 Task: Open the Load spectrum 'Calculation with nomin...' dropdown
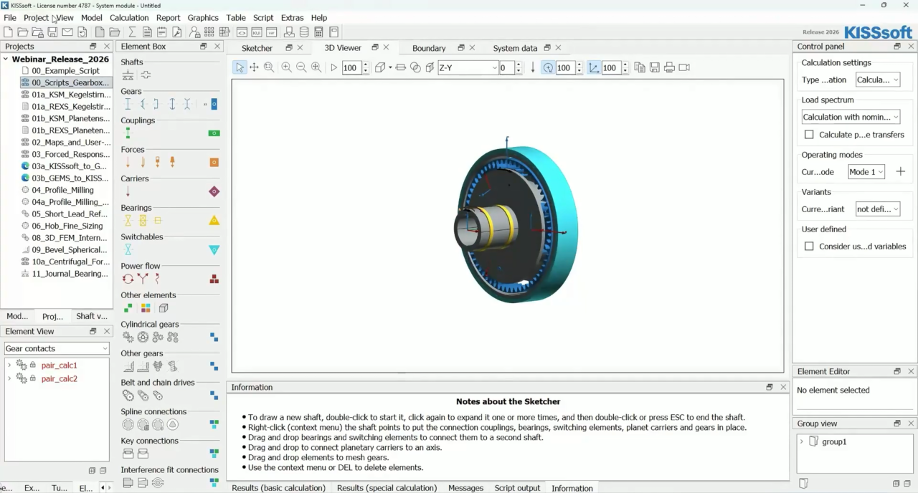pyautogui.click(x=851, y=117)
